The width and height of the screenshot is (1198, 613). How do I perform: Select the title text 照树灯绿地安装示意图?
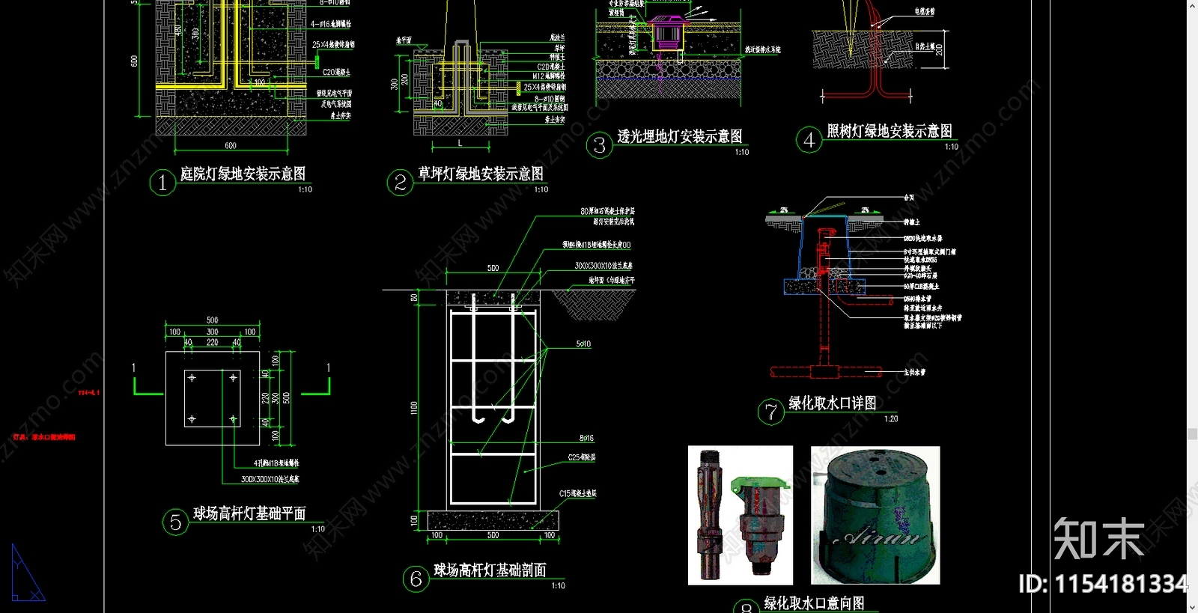coord(890,131)
